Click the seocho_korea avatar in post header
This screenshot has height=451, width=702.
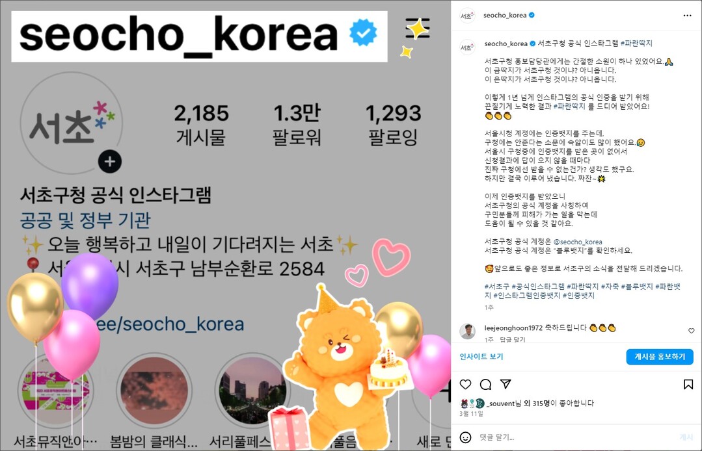467,16
